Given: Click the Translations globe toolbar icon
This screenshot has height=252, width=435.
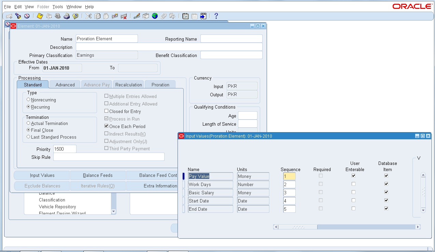Looking at the screenshot, I should tap(155, 16).
